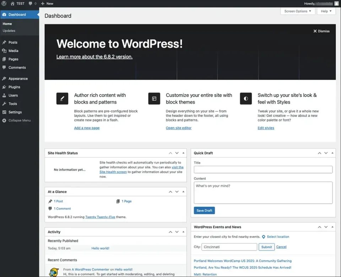Click the Appearance icon in sidebar
Screen dimensions: 341x277
[x=5, y=78]
